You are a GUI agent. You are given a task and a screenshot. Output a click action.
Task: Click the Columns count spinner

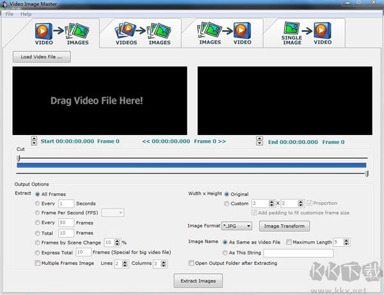point(163,264)
